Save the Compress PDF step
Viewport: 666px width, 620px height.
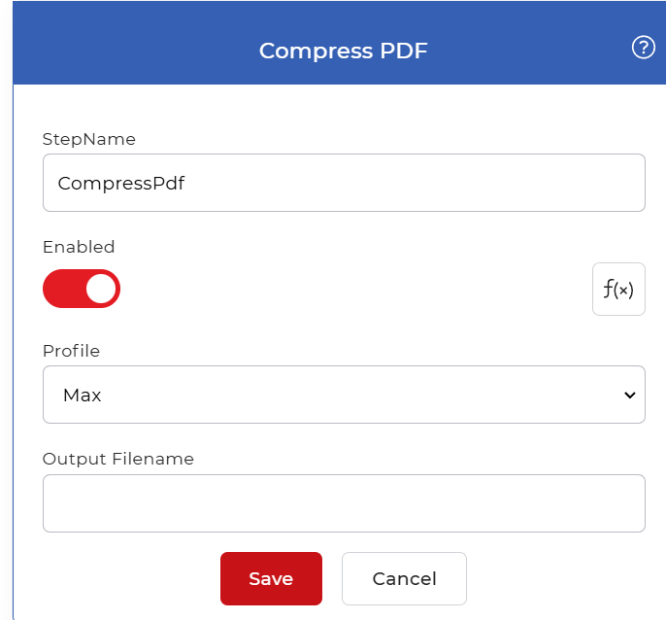(271, 579)
